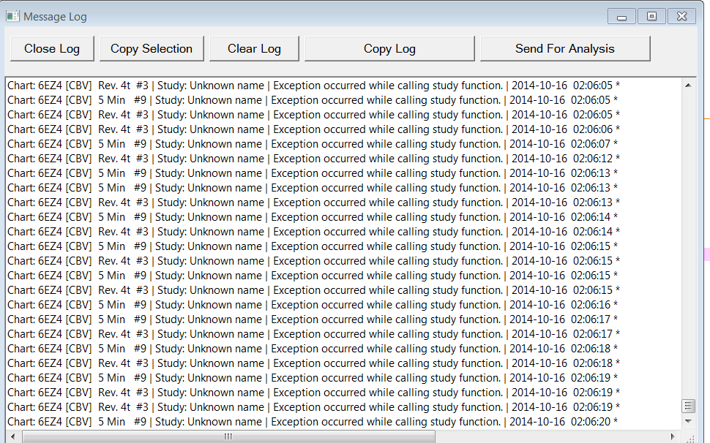Click the Copy Selection button
Image resolution: width=710 pixels, height=443 pixels.
[x=152, y=49]
